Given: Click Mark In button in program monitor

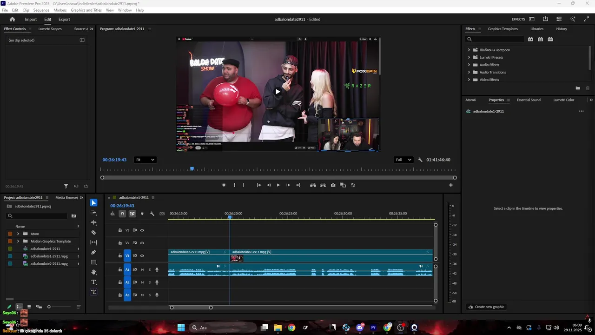Looking at the screenshot, I should click(234, 185).
